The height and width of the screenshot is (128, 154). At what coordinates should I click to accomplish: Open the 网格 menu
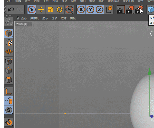click(55, 1)
